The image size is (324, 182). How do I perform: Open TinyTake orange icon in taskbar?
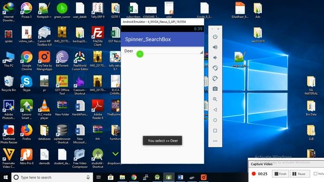[204, 177]
